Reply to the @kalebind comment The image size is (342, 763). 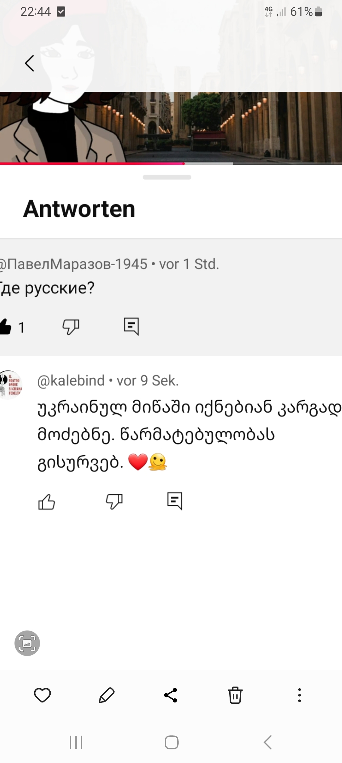coord(175,501)
